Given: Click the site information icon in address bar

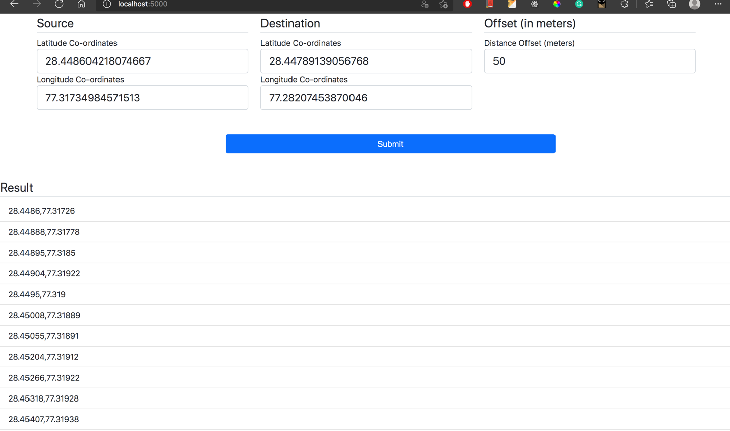Looking at the screenshot, I should pos(106,5).
